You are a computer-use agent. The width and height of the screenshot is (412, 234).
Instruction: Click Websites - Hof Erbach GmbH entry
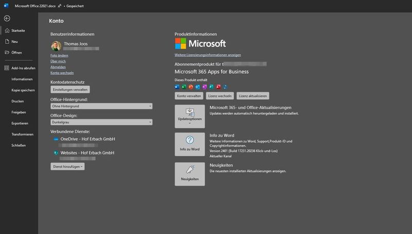pos(87,153)
